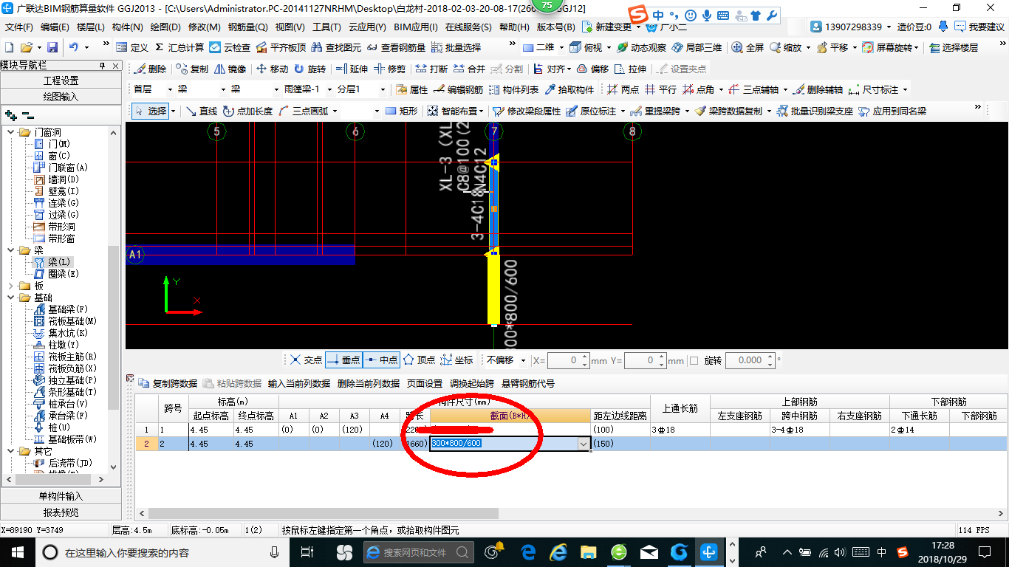
Task: Click 复制跨数据 copy span data
Action: (x=168, y=383)
